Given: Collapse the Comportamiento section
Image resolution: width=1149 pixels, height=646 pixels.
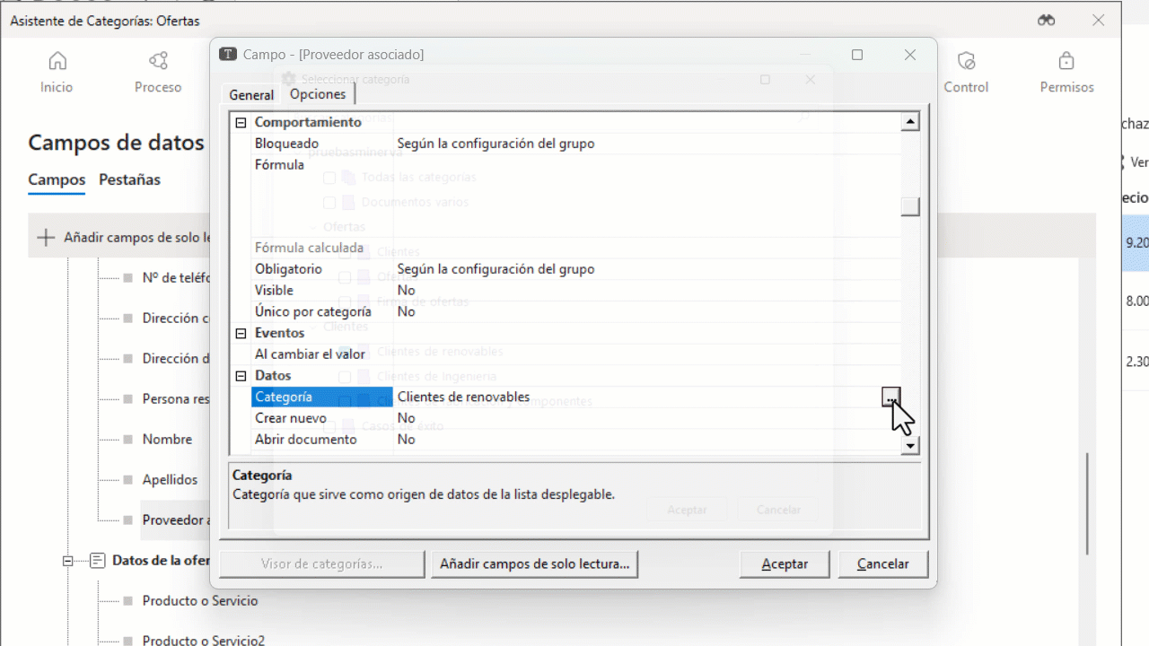Looking at the screenshot, I should [x=241, y=123].
